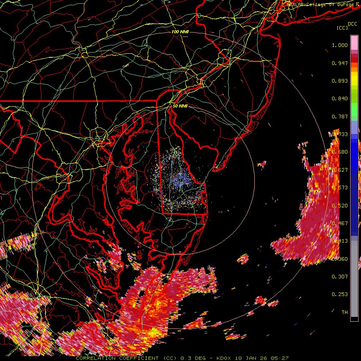Click the 0.467 legend value
361x361 pixels.
click(340, 223)
